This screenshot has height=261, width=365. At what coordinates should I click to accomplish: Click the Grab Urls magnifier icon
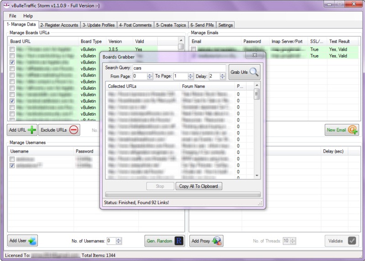254,72
